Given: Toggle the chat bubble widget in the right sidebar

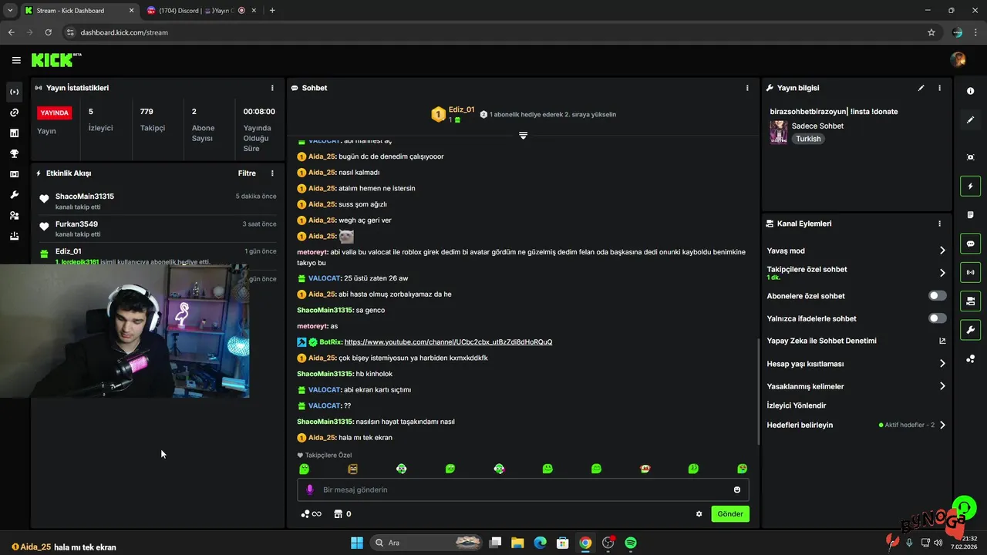Looking at the screenshot, I should coord(970,244).
